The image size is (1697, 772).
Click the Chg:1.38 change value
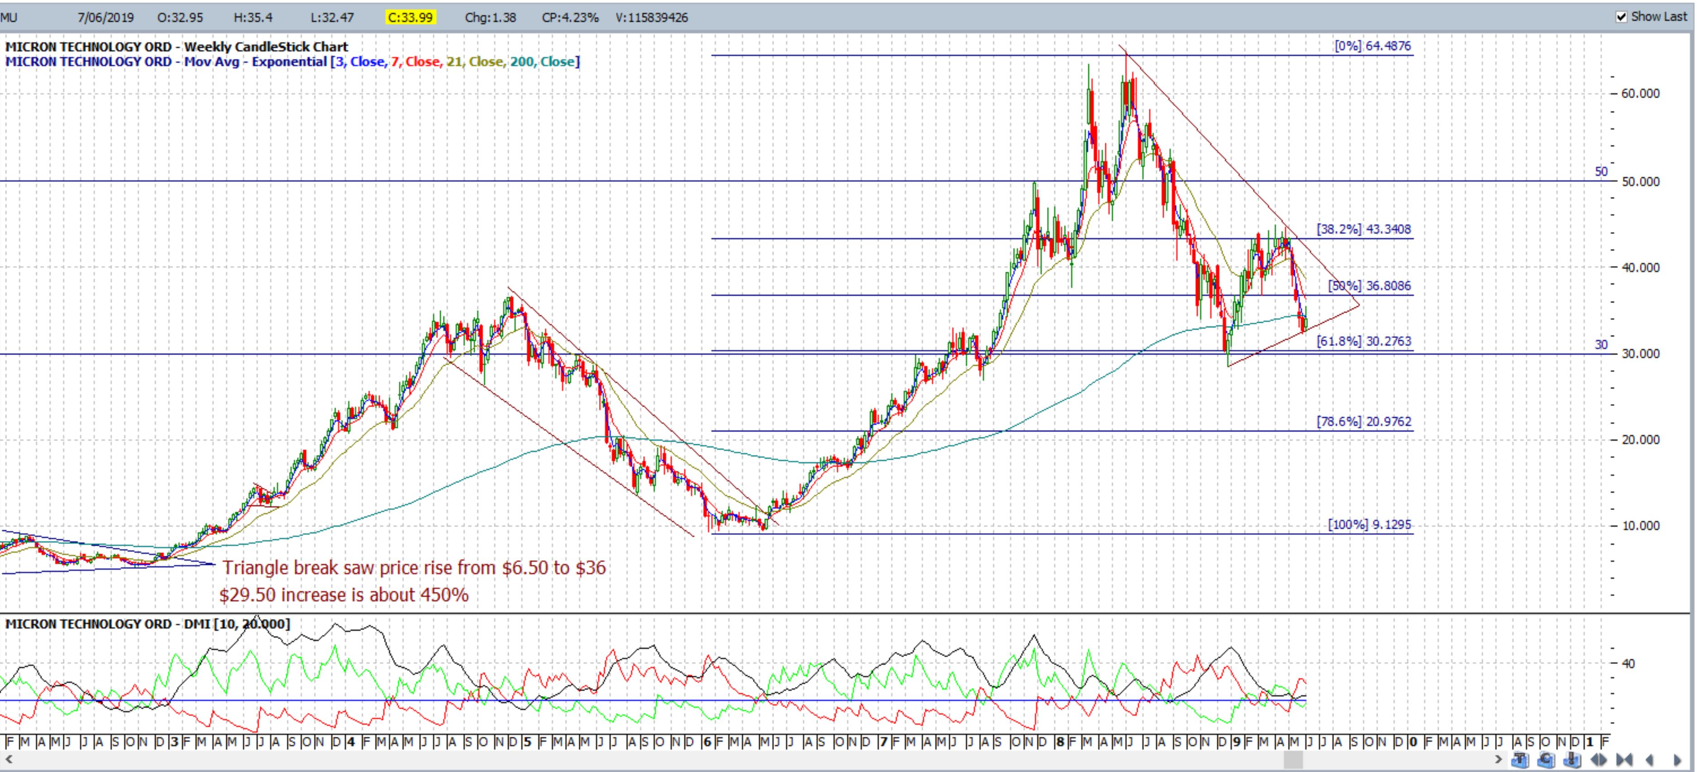click(x=490, y=17)
